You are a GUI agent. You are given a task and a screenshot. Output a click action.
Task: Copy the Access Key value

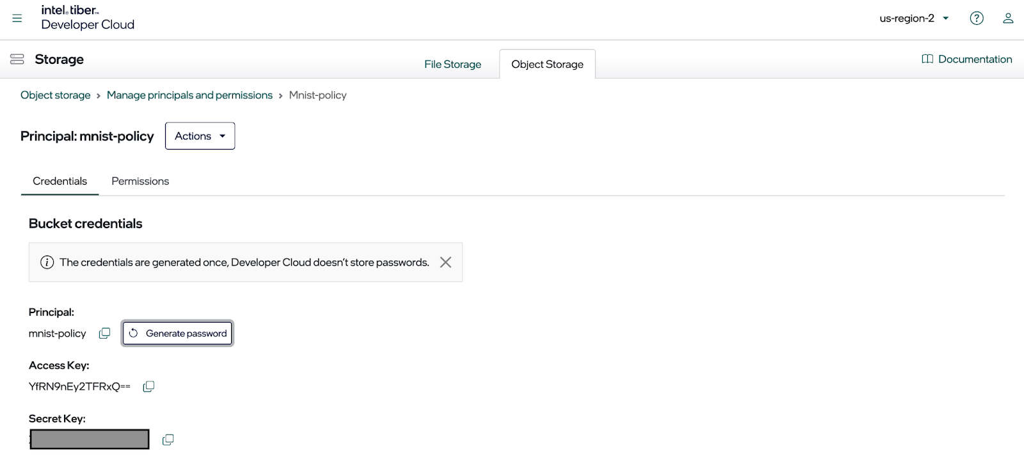click(x=148, y=387)
